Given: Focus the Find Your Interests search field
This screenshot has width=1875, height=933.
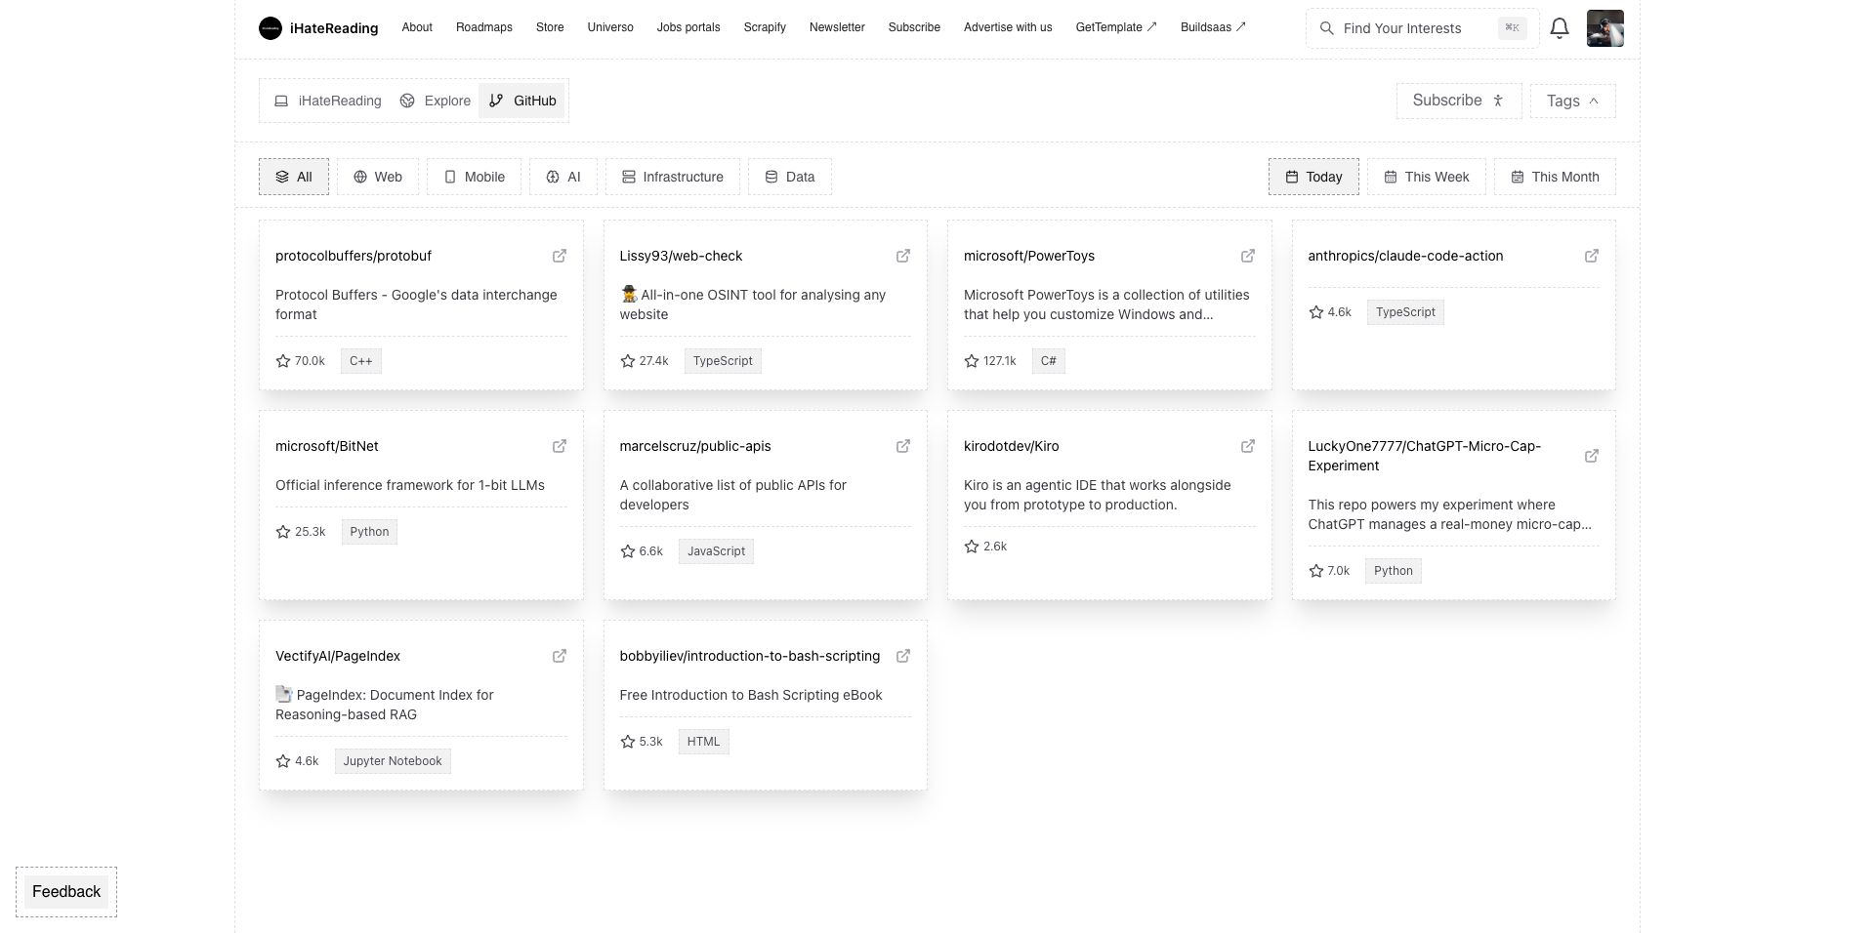Looking at the screenshot, I should [1422, 28].
